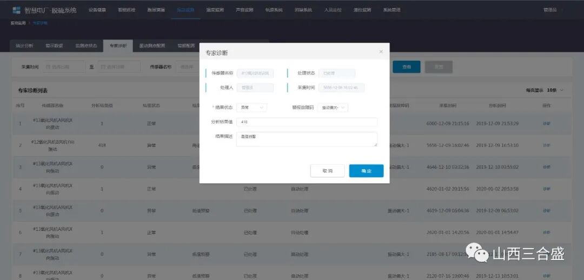Click the 采集时间 end date picker
Screen dimensions: 584x280
[119, 67]
